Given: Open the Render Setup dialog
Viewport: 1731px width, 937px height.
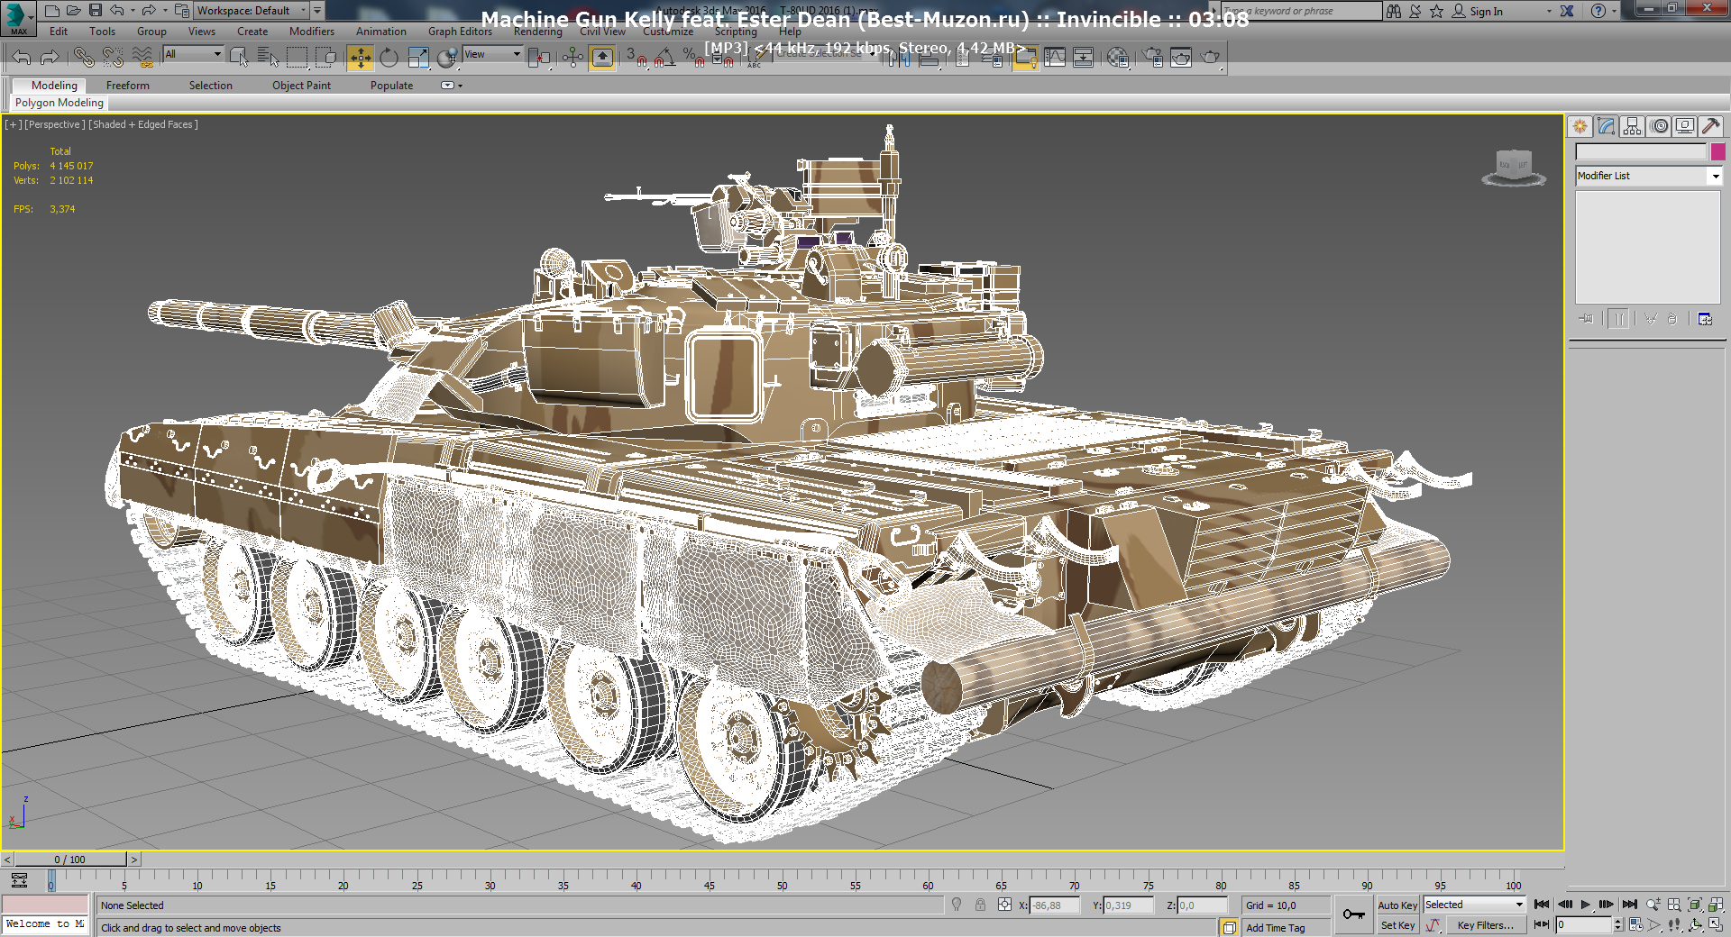Looking at the screenshot, I should click(x=1150, y=58).
